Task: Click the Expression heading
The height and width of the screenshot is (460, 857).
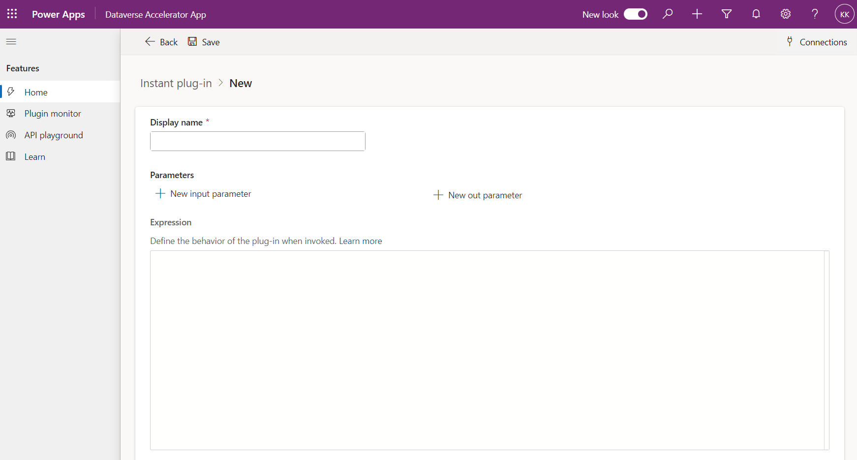Action: click(x=171, y=222)
